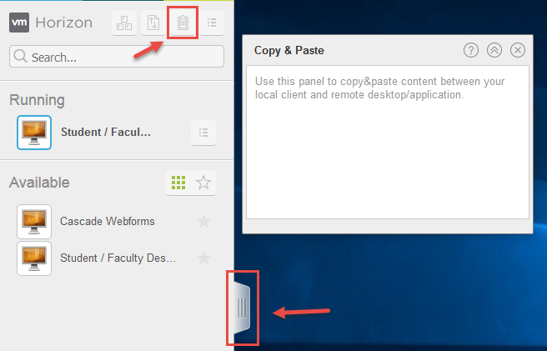Open the file transfer panel icon

(x=153, y=23)
